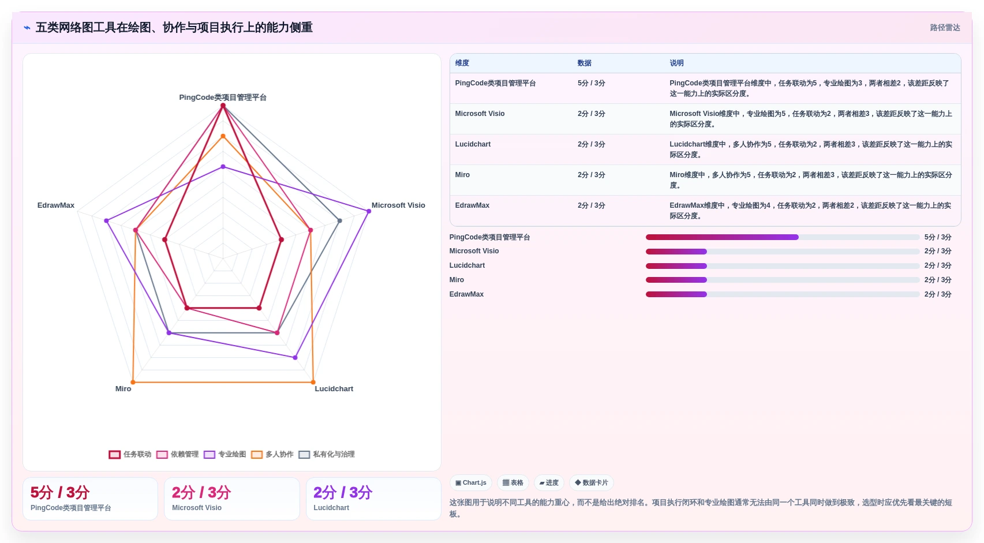Click the Miro radar axis label
Screen dimensions: 984x543
pyautogui.click(x=123, y=389)
